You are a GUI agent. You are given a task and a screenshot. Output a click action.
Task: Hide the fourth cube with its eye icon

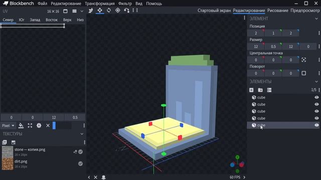click(316, 118)
